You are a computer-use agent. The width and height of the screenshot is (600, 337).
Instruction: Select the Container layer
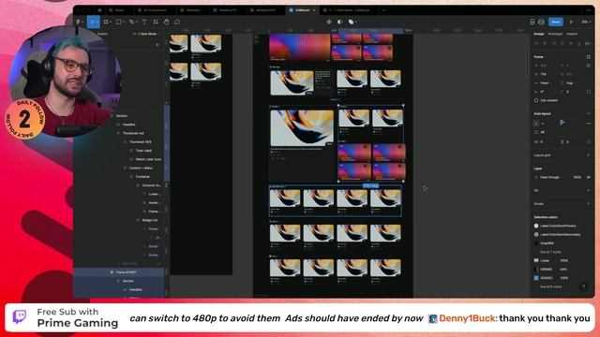click(142, 177)
